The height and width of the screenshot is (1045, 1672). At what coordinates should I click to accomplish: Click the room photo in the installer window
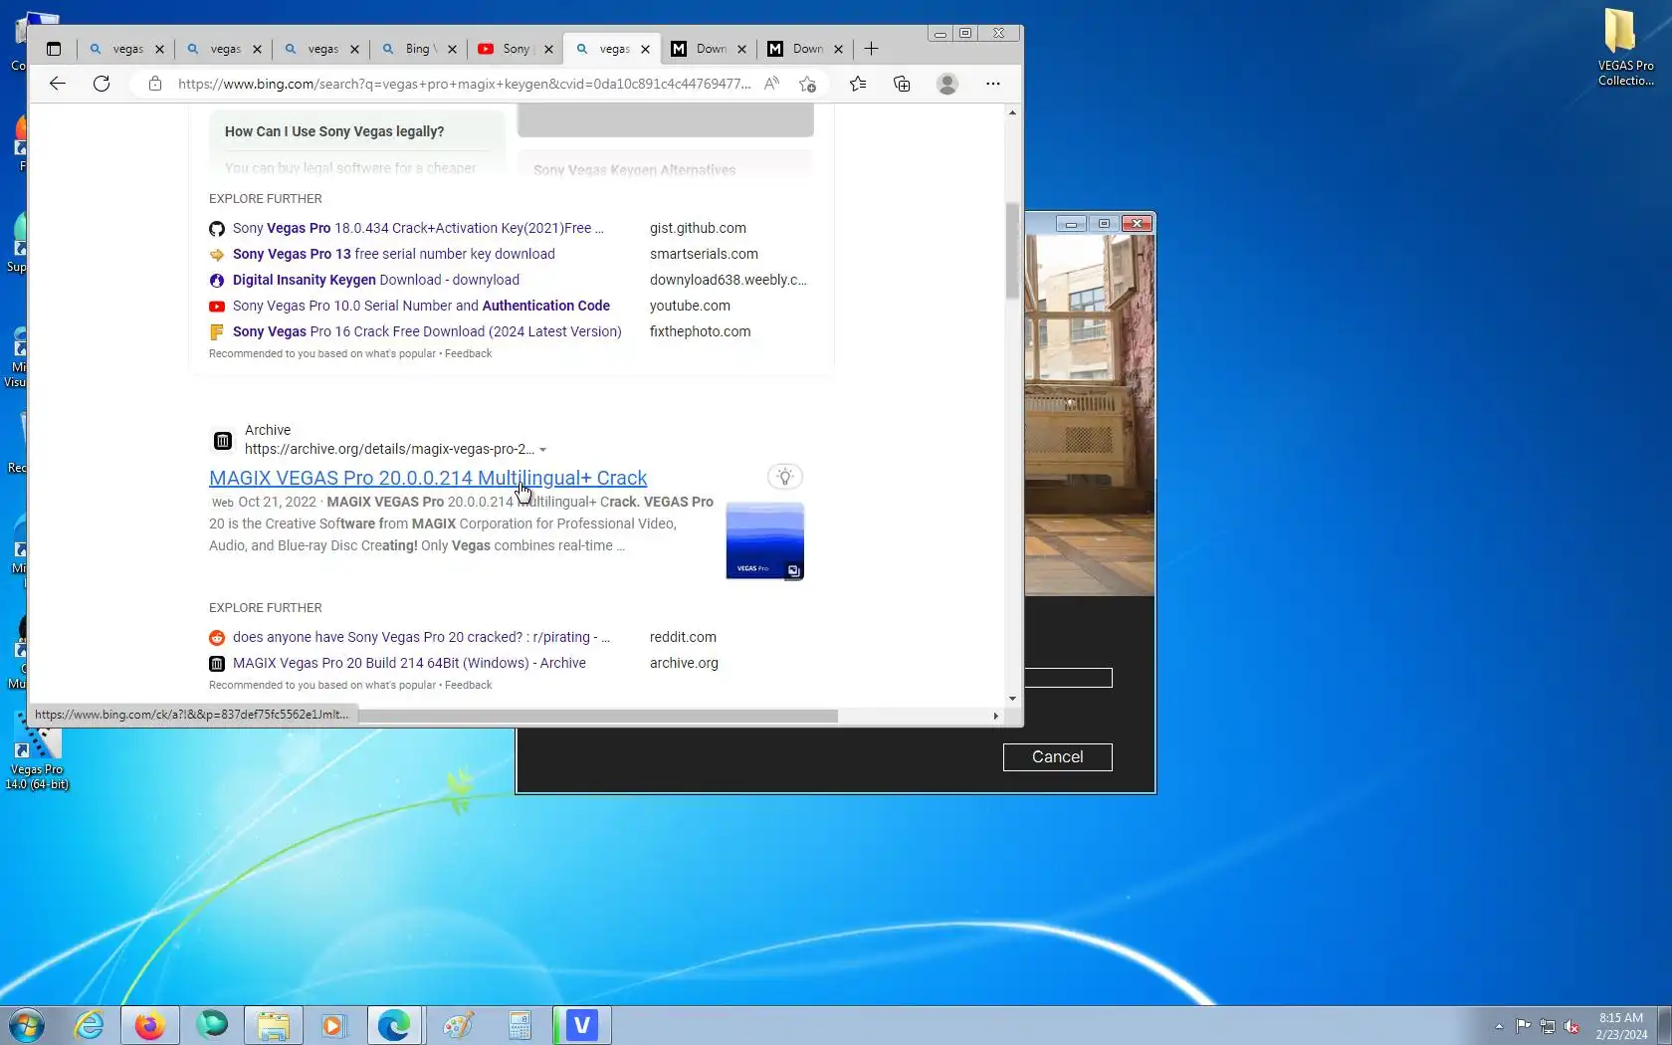pyautogui.click(x=1090, y=415)
